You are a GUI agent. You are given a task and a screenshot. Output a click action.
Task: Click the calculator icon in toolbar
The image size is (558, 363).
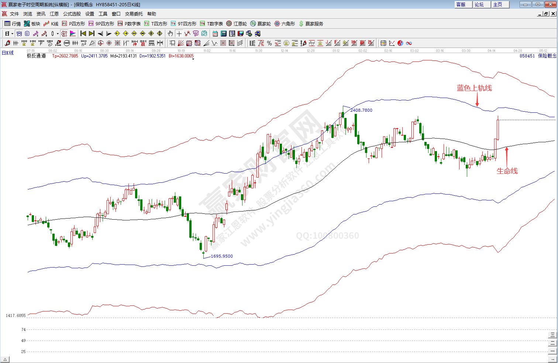224,34
